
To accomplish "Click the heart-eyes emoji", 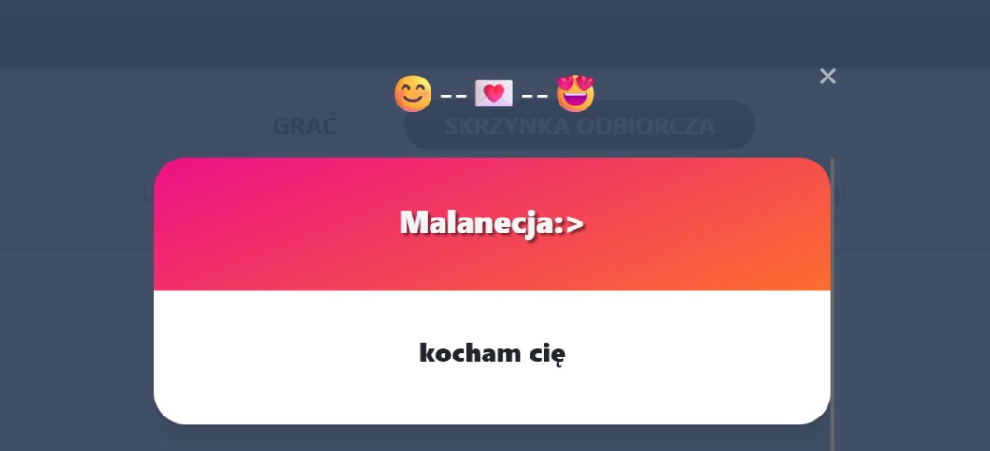I will point(575,92).
